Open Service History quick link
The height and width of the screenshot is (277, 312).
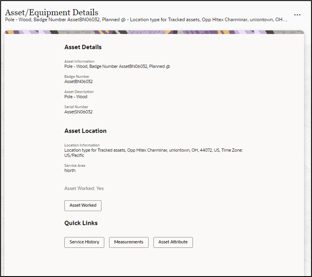tap(84, 242)
